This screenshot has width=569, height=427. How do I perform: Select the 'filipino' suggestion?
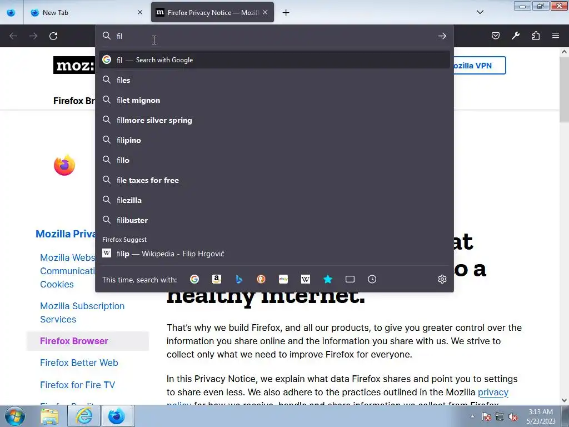click(274, 140)
